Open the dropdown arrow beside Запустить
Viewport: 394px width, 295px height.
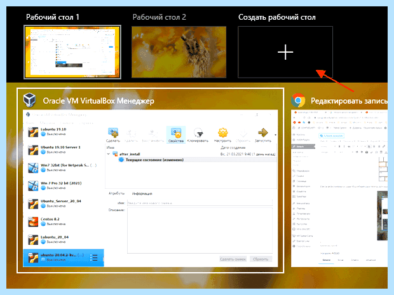click(275, 135)
